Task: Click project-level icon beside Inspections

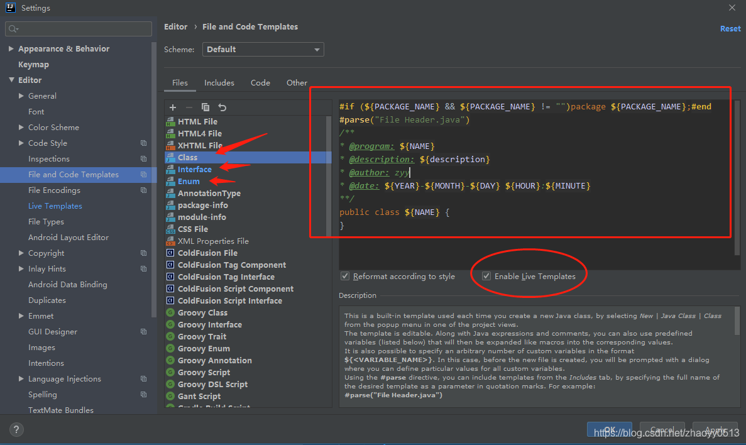Action: [143, 158]
